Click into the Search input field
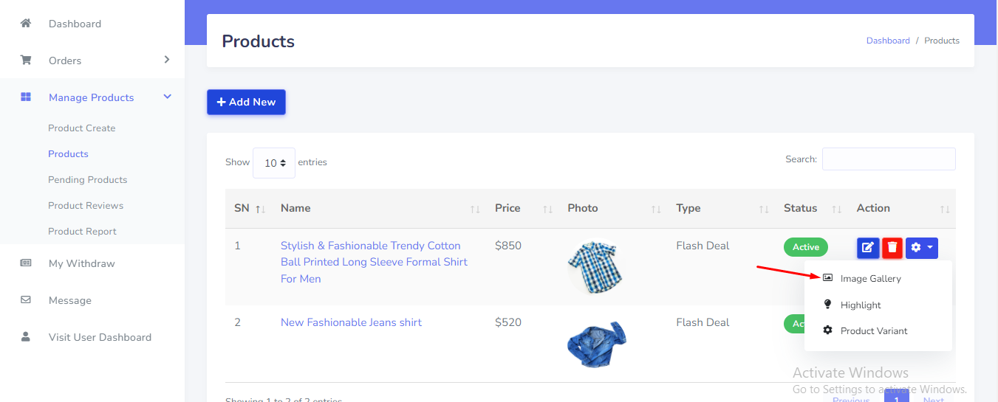Viewport: 998px width, 402px height. [889, 159]
